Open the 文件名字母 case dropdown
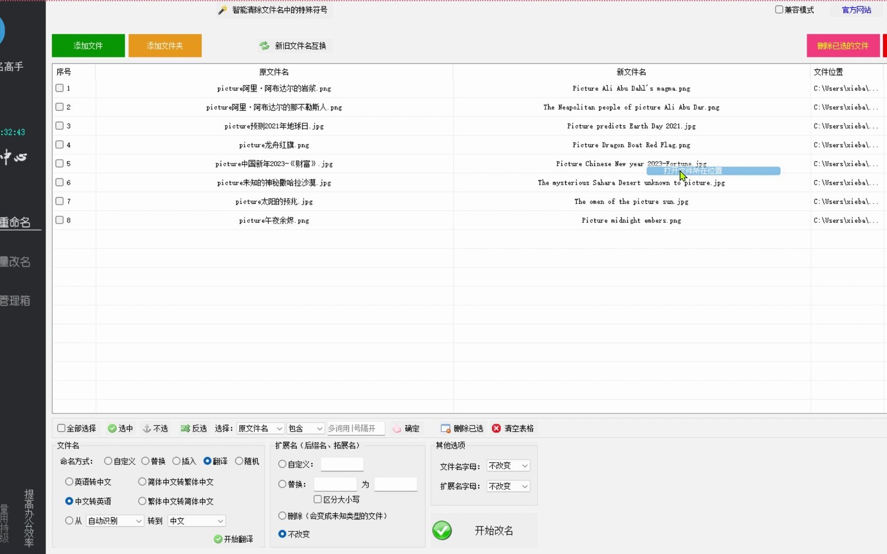 [508, 466]
